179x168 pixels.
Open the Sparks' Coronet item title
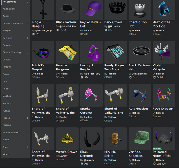point(86,111)
